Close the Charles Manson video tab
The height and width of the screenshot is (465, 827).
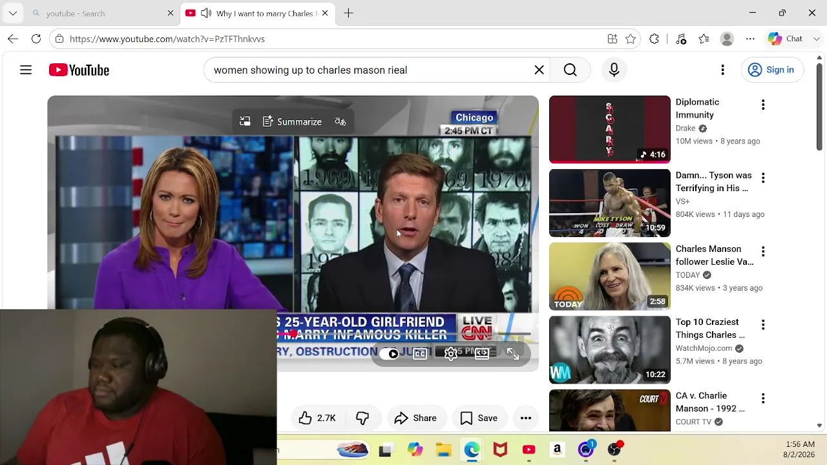[x=325, y=13]
